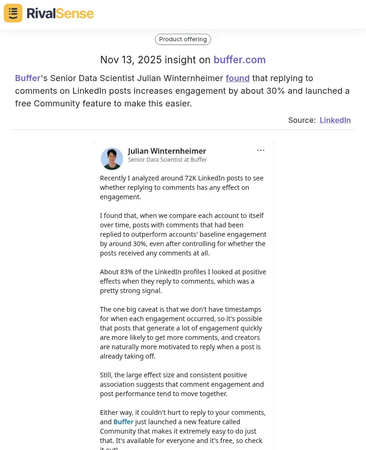Click the "Source:" label text
Image resolution: width=366 pixels, height=450 pixels.
pyautogui.click(x=301, y=120)
